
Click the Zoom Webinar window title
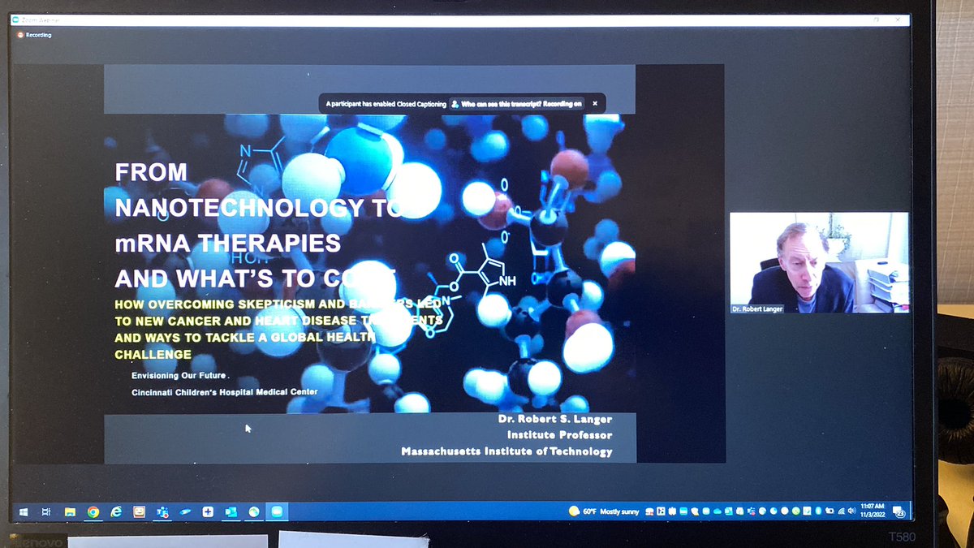click(x=40, y=19)
